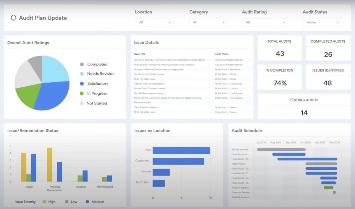Open the Completed Audits card showing 26
Image resolution: width=355 pixels, height=209 pixels.
[328, 48]
